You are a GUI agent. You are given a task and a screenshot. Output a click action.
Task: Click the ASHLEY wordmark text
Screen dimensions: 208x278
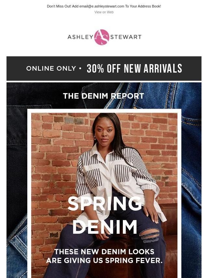coord(80,37)
